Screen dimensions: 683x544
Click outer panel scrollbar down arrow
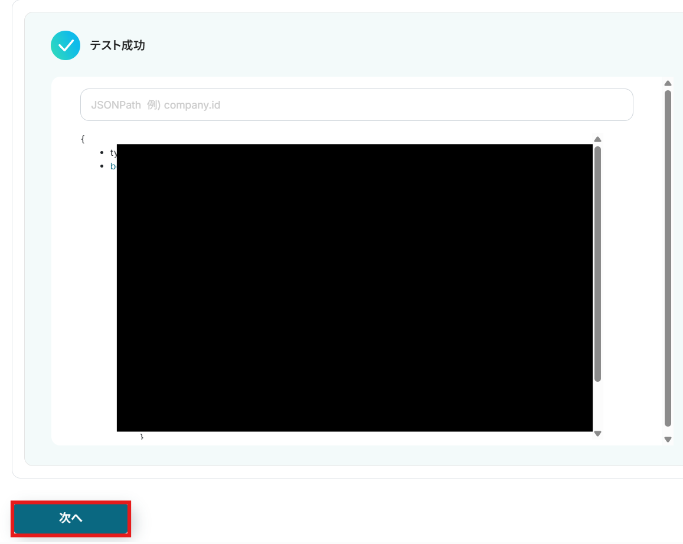[x=668, y=440]
